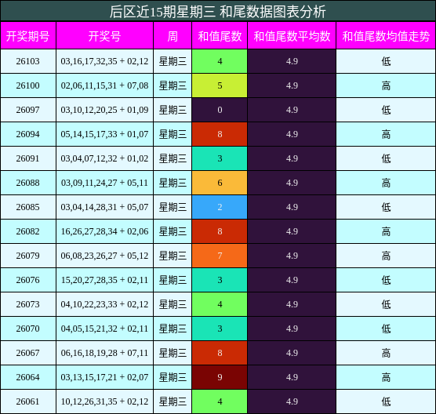The image size is (436, 414).
Task: Click red tail cell 8 for issue 26094
Action: pyautogui.click(x=220, y=134)
